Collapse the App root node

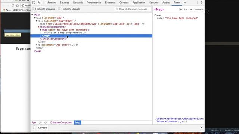tap(32, 15)
